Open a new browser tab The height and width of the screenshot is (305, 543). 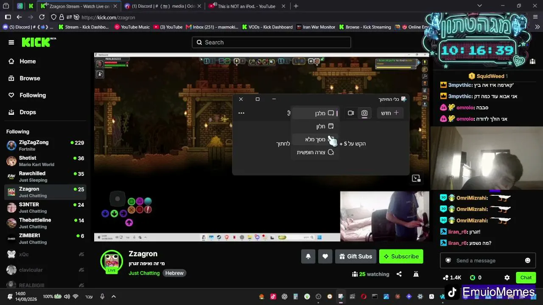point(296,6)
